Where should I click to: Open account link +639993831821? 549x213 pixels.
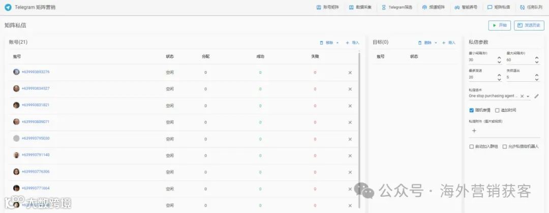click(x=36, y=105)
